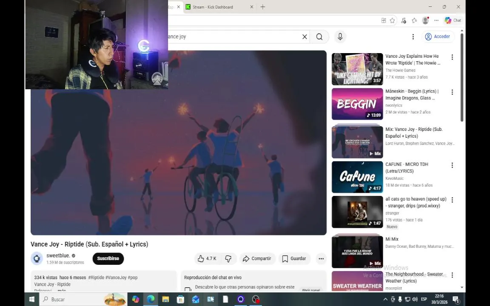Viewport: 490px width, 306px height.
Task: Open the all cats go to heaven thumbnail
Action: 357,212
